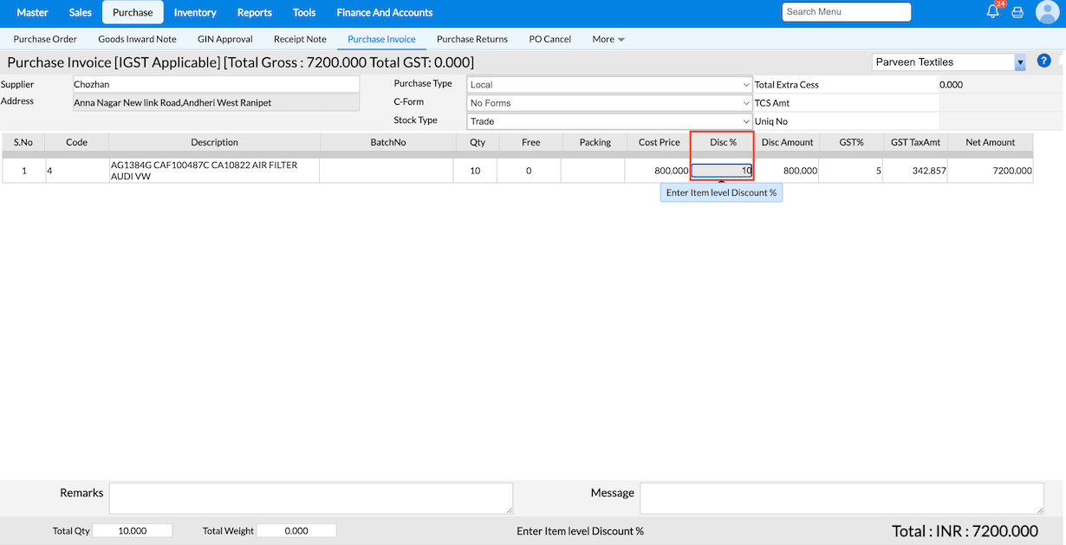
Task: Expand the More submenu
Action: (608, 39)
